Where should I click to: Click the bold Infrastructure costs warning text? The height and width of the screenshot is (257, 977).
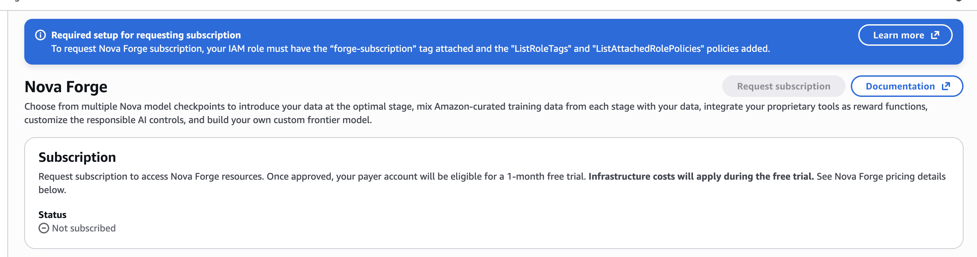[x=701, y=177]
